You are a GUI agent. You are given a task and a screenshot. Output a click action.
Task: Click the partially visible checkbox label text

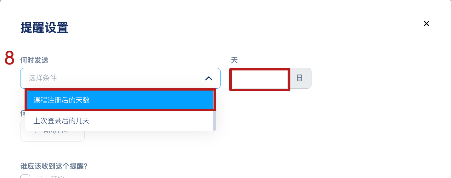50,177
